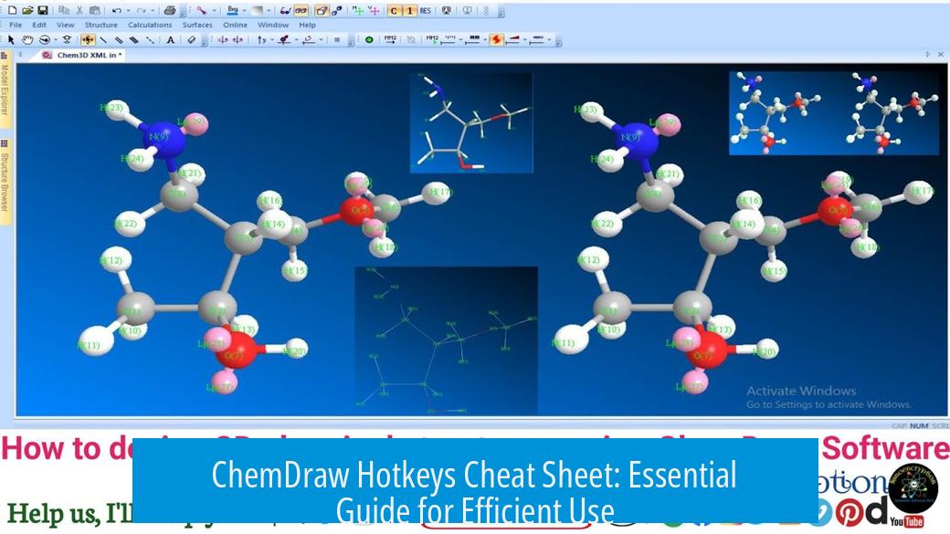Create a new document with New icon
This screenshot has width=950, height=534.
click(13, 10)
